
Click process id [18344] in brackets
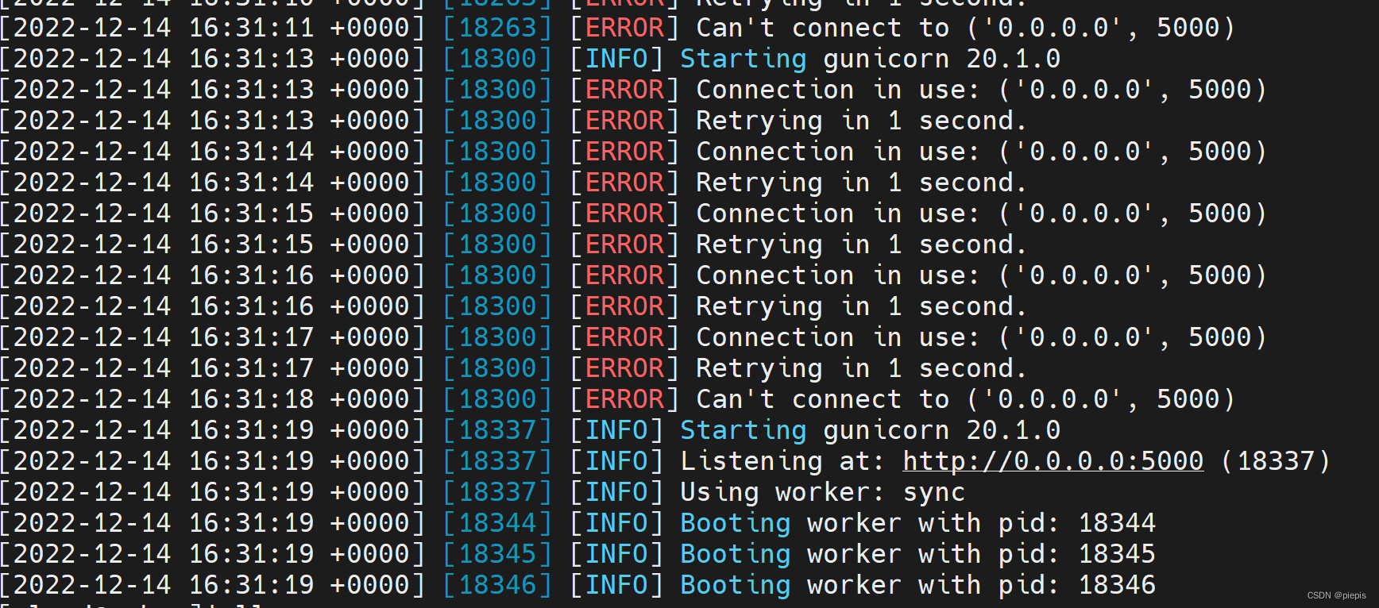coord(497,523)
